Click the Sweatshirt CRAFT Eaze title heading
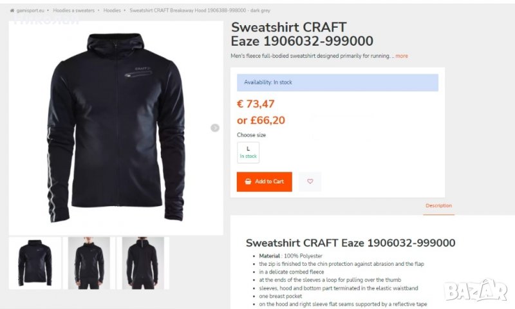Screen dimensions: 515x309 click(302, 34)
